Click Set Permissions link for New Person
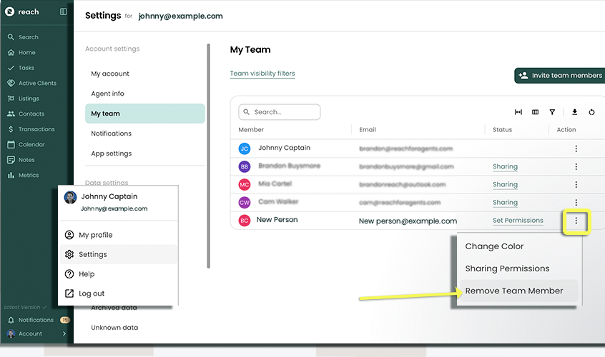The height and width of the screenshot is (357, 605). (x=518, y=221)
